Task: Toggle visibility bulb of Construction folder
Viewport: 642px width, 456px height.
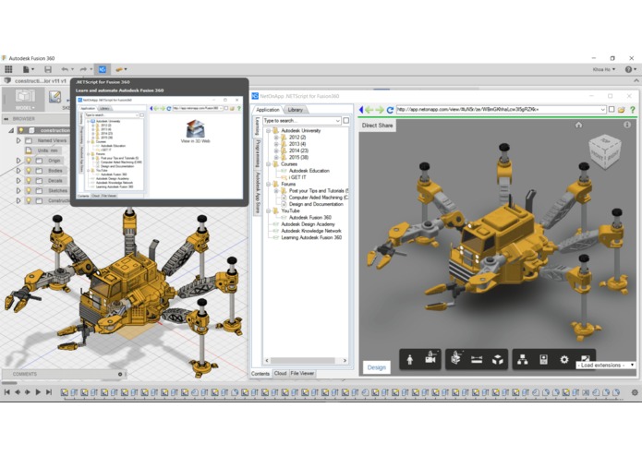Action: 29,200
